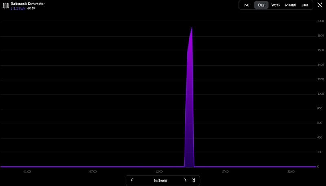
Task: Click the 1.2 kWh usage value
Action: pyautogui.click(x=18, y=9)
